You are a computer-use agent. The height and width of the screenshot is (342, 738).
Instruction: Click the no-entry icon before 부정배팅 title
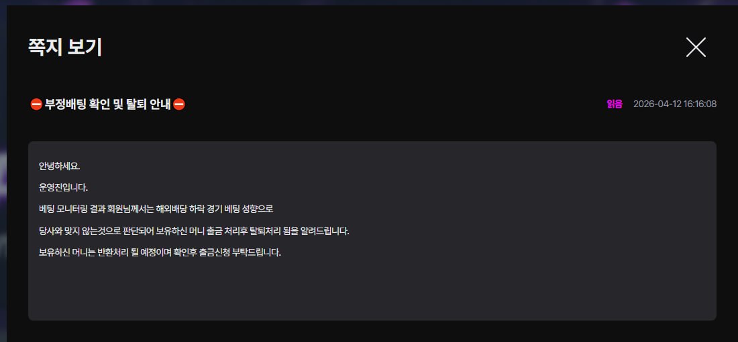pyautogui.click(x=36, y=104)
